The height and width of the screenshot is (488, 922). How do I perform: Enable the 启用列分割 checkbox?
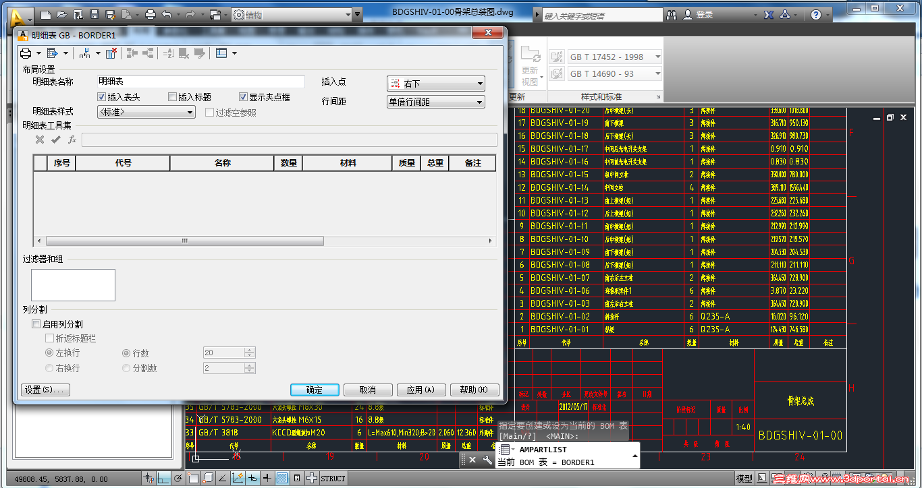point(36,324)
